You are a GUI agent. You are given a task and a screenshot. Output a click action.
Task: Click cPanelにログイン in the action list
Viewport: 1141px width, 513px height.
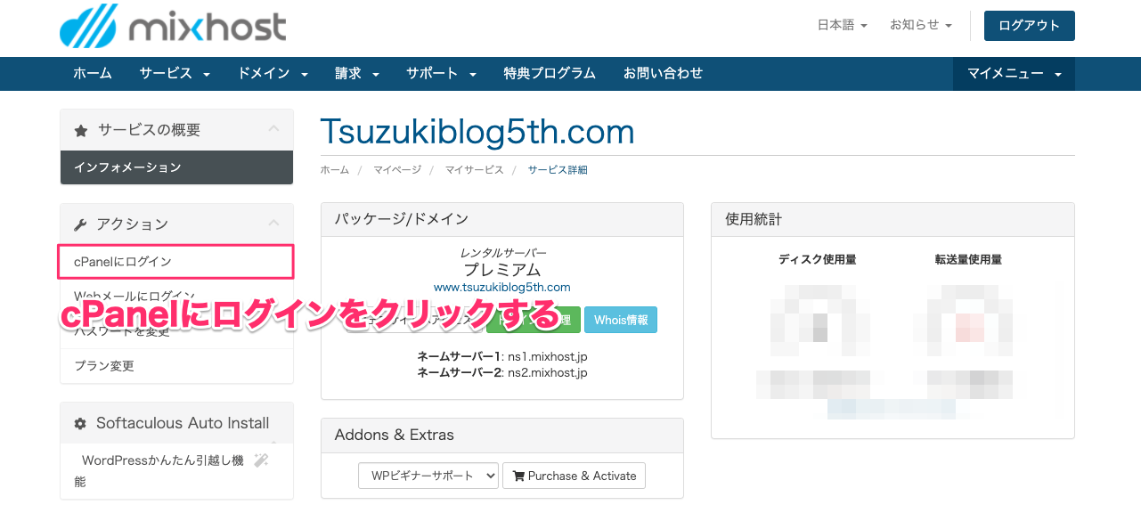[x=176, y=262]
